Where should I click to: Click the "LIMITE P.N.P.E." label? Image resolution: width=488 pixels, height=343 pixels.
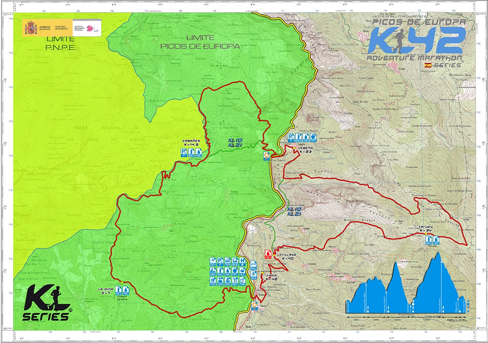point(61,43)
